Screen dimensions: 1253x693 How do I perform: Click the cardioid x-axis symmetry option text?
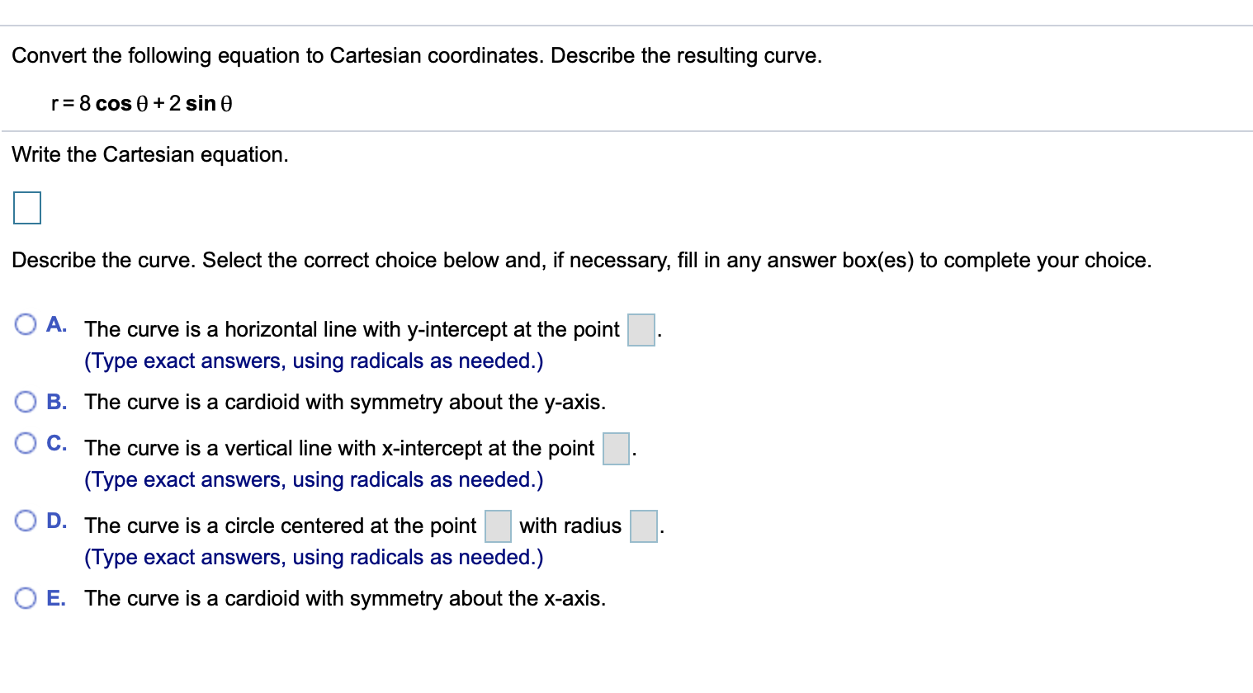pos(345,599)
